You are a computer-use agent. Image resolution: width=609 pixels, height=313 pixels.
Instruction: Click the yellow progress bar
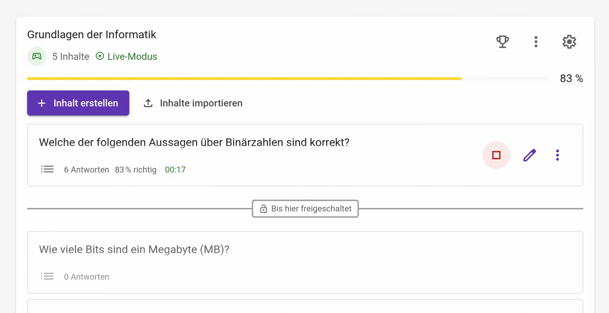(x=244, y=79)
